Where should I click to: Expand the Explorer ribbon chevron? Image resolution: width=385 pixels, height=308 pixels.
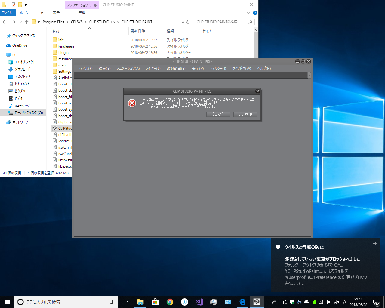click(x=248, y=13)
